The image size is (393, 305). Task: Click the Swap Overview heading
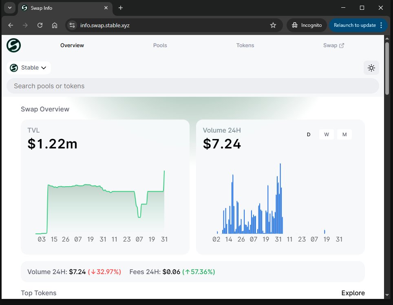click(45, 109)
